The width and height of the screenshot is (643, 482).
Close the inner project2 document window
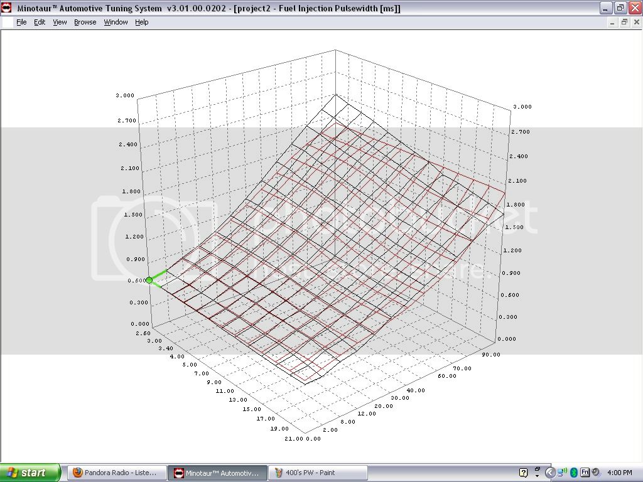[637, 22]
